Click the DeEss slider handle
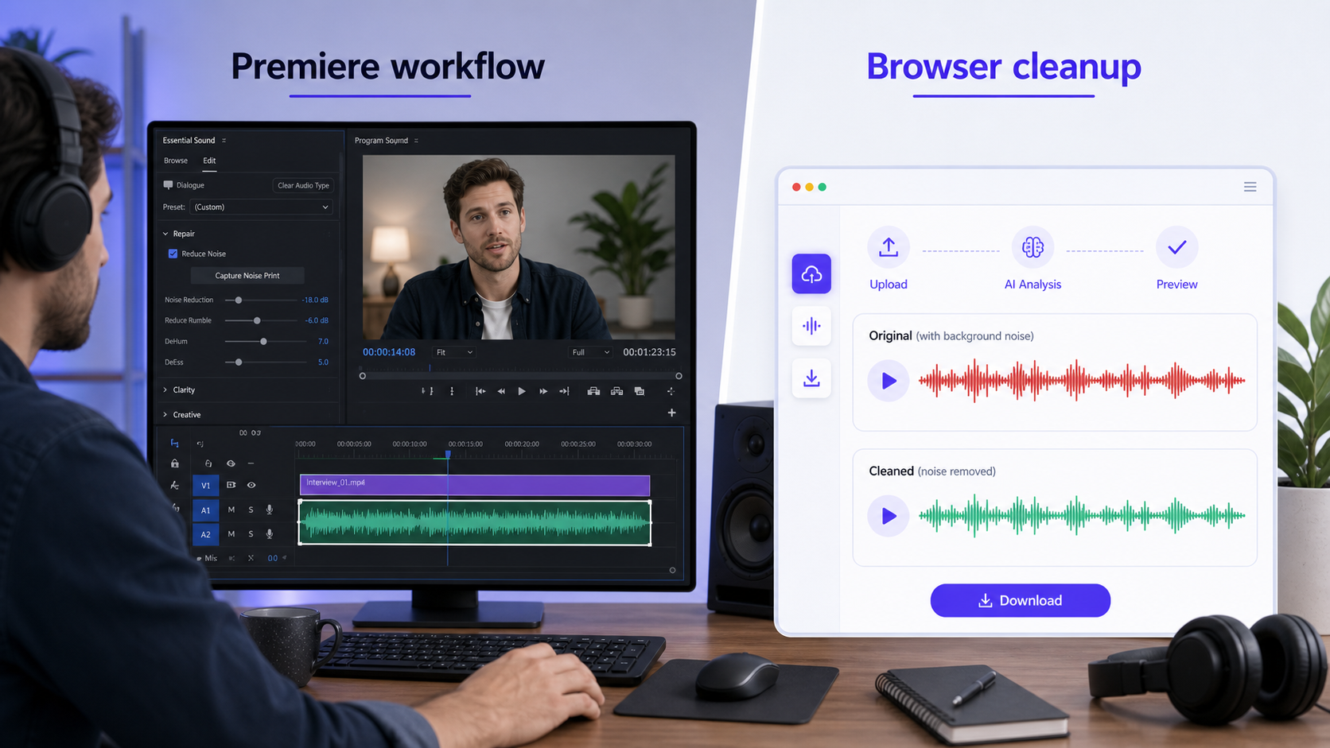The width and height of the screenshot is (1330, 748). coord(239,362)
